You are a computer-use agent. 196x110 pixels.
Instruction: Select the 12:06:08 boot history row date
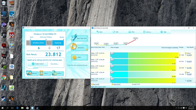98,61
